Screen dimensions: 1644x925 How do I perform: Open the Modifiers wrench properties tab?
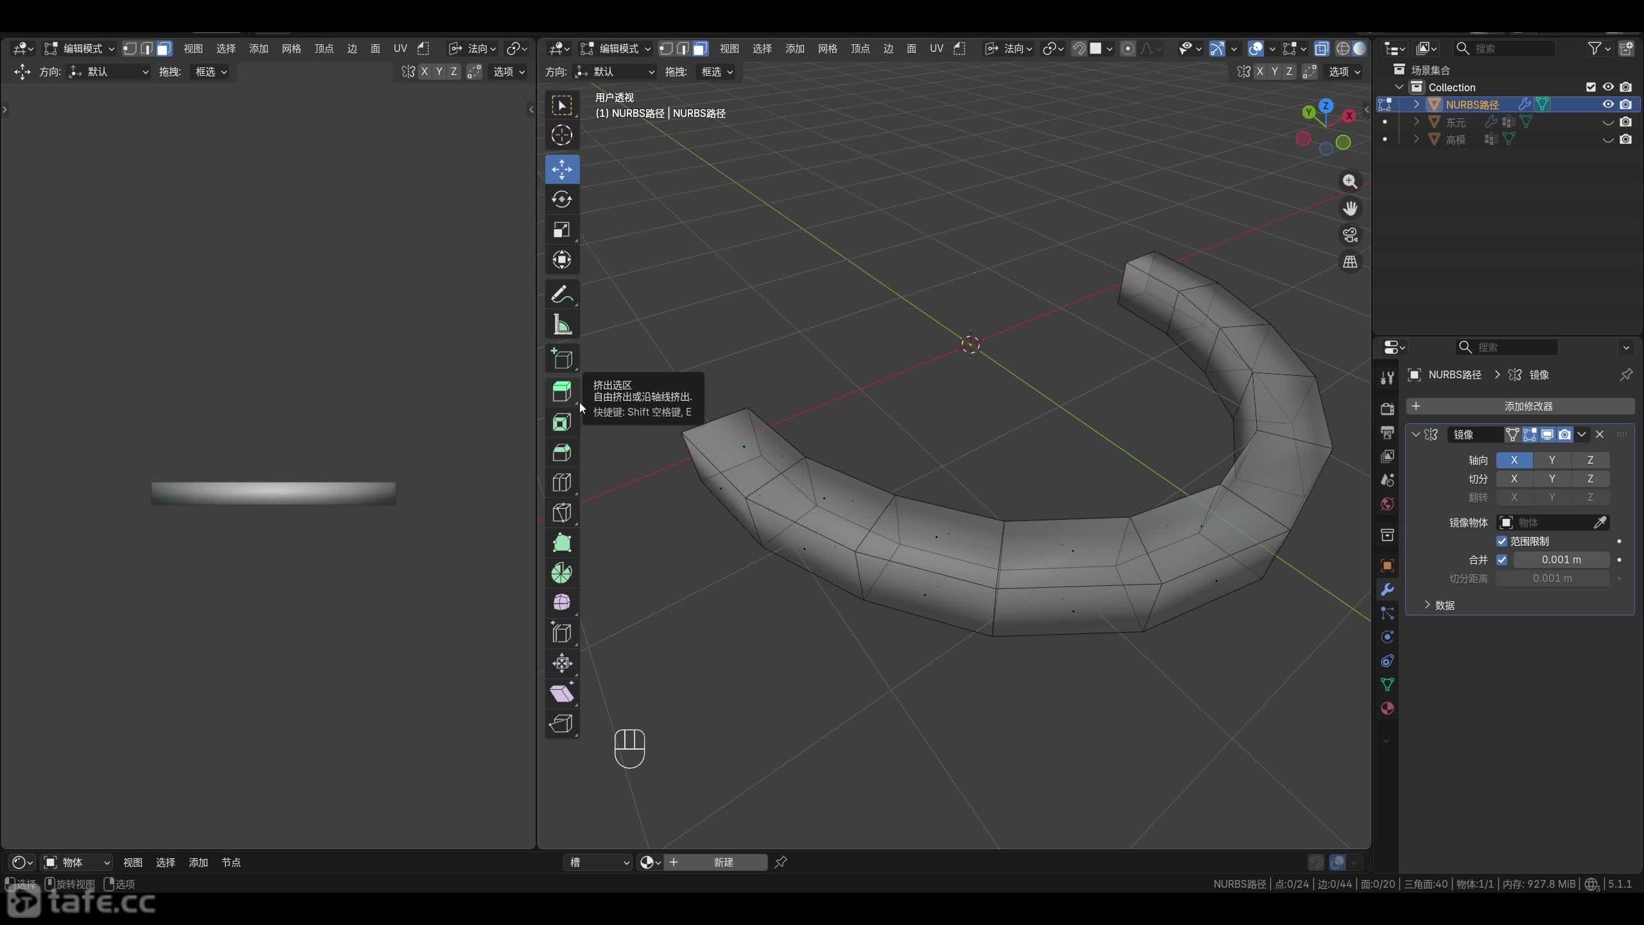[1387, 590]
